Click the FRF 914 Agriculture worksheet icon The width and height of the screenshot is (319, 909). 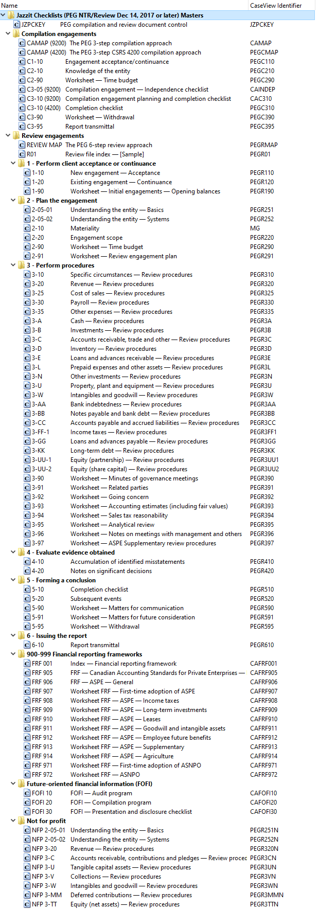(27, 756)
